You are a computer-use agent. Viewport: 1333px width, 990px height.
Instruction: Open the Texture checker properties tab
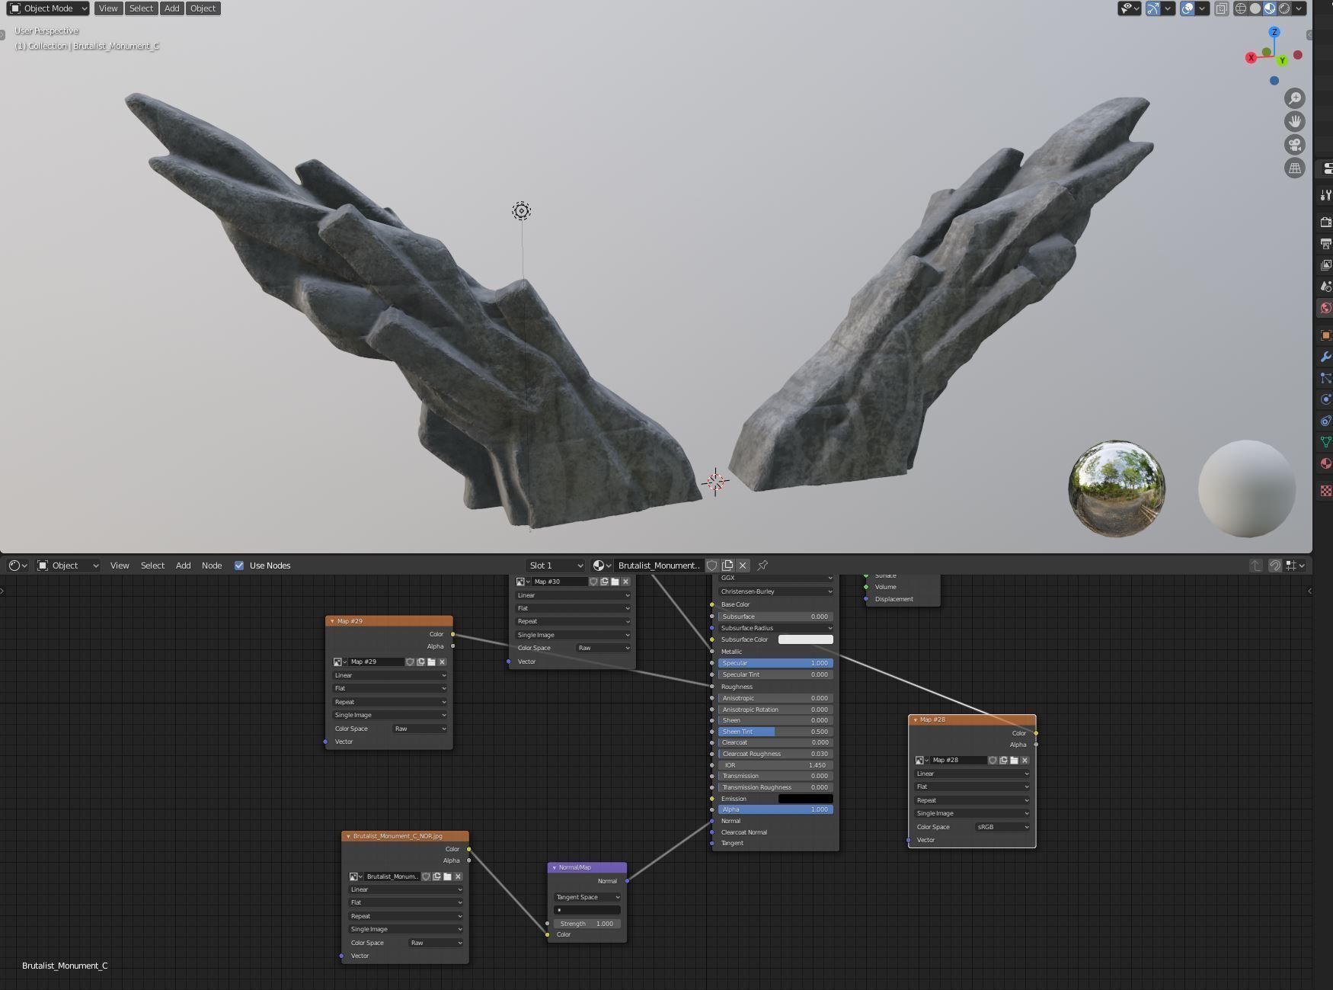click(1325, 491)
